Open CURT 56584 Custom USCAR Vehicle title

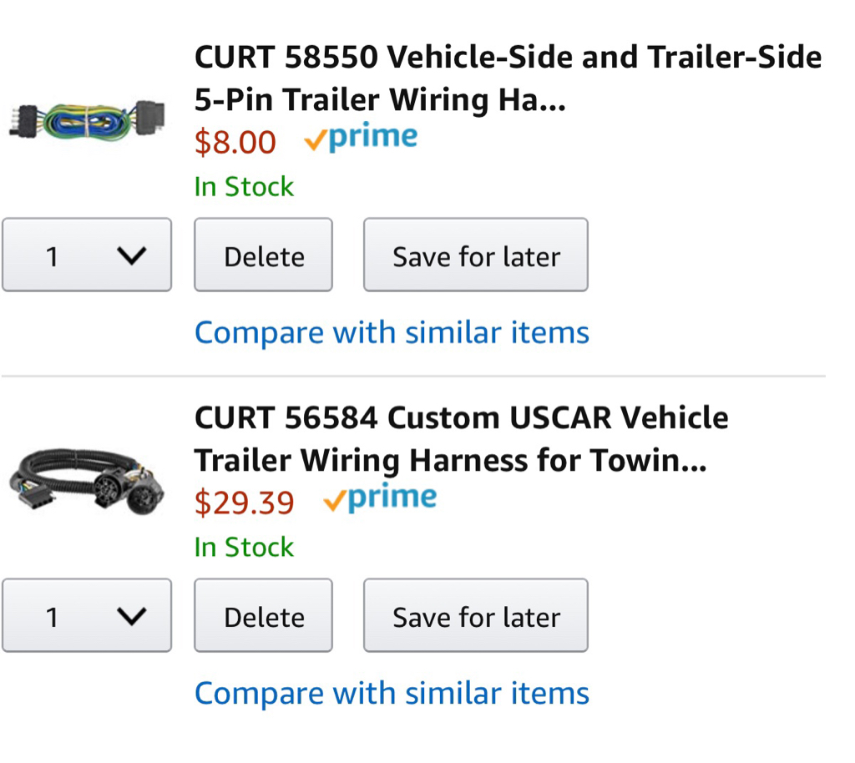tap(461, 439)
